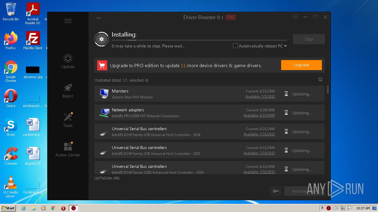Open CCleaner desktop shortcut
Screen dimensions: 378x212
click(x=11, y=156)
